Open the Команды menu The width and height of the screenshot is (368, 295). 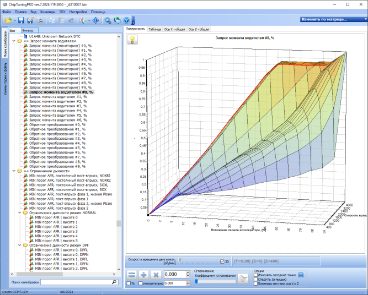(x=47, y=12)
